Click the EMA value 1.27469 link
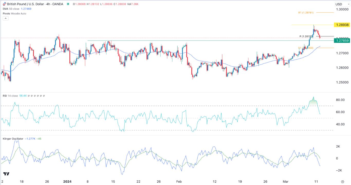Viewport: 351px width, 185px height. coord(26,9)
